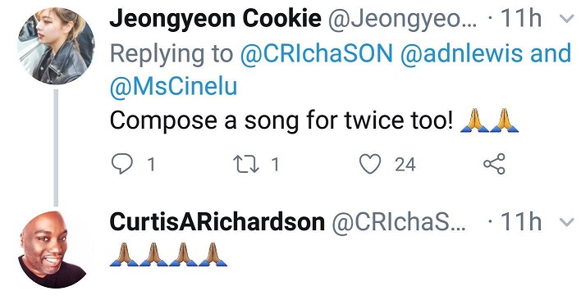Open the tweet text 'Compose a song for twice too!'
The height and width of the screenshot is (300, 581).
click(x=281, y=120)
